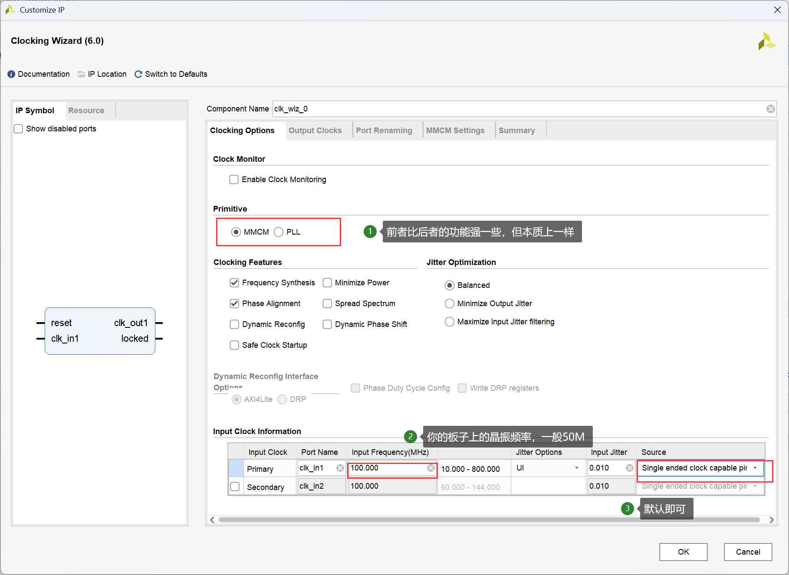Click the clk_wiz IP symbol block
This screenshot has width=789, height=575.
[100, 331]
